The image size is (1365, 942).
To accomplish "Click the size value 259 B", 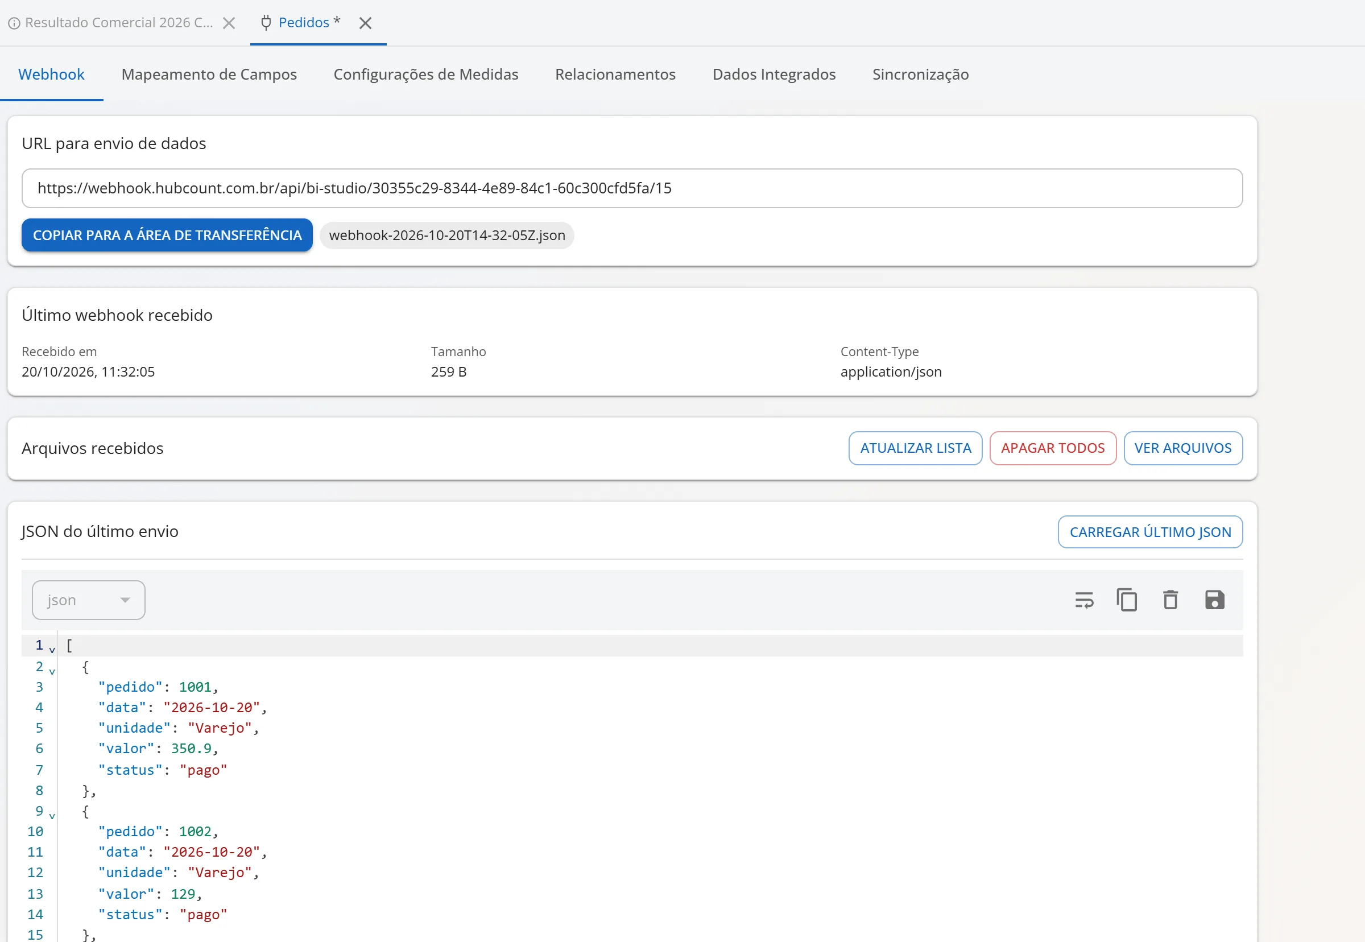I will click(449, 372).
